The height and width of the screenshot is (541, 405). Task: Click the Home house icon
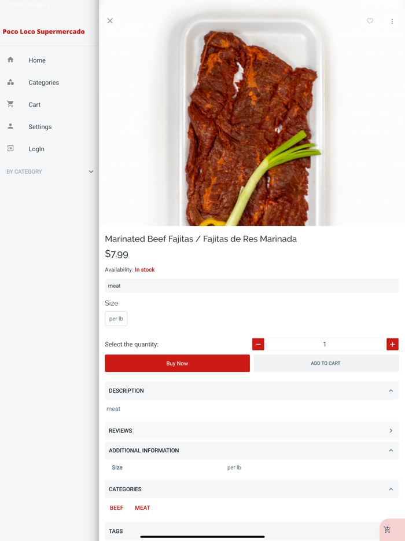click(x=10, y=60)
